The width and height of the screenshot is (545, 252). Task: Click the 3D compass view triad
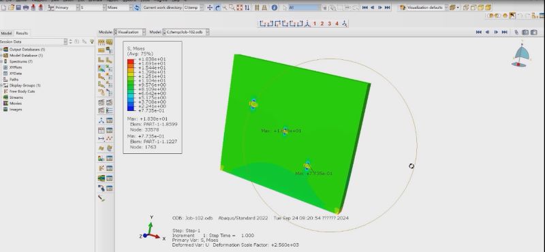coord(520,55)
